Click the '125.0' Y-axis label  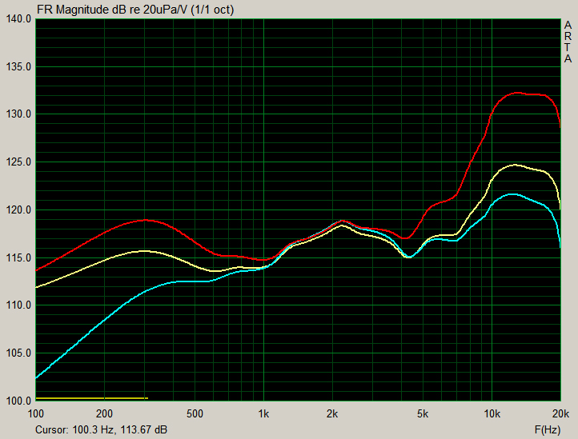(x=18, y=162)
